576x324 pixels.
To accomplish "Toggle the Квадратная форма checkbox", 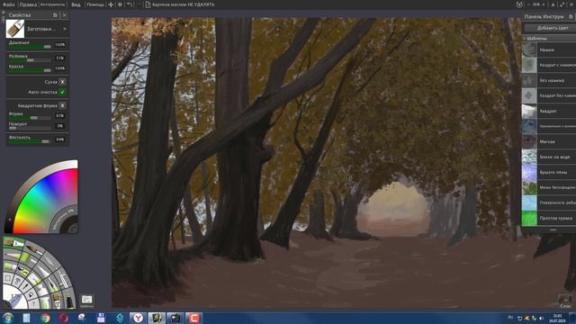I will (62, 105).
